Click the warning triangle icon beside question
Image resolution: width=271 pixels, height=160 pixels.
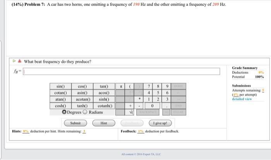[20, 61]
